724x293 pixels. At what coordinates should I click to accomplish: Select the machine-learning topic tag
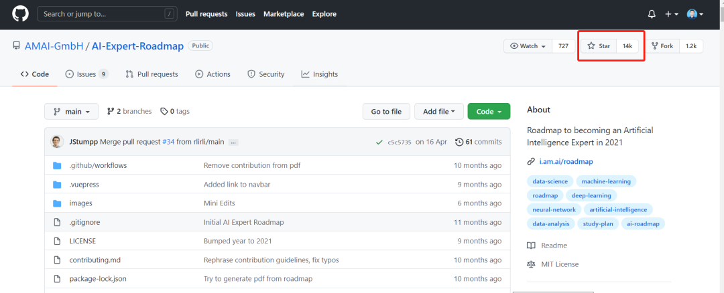click(606, 181)
